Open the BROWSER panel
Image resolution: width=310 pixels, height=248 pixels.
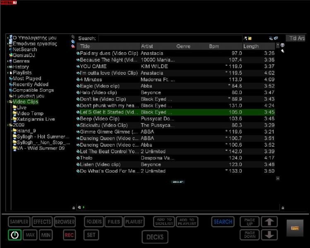pos(65,222)
